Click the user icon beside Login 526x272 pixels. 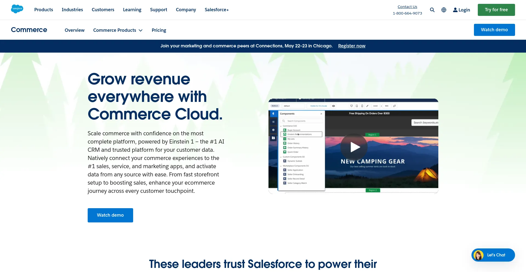455,10
